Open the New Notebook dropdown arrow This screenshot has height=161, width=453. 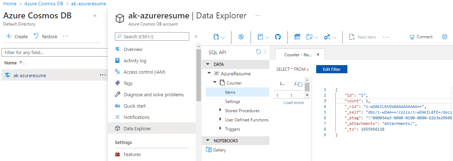point(267,37)
